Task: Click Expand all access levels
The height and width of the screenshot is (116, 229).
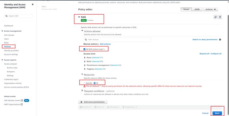Action: point(204,54)
